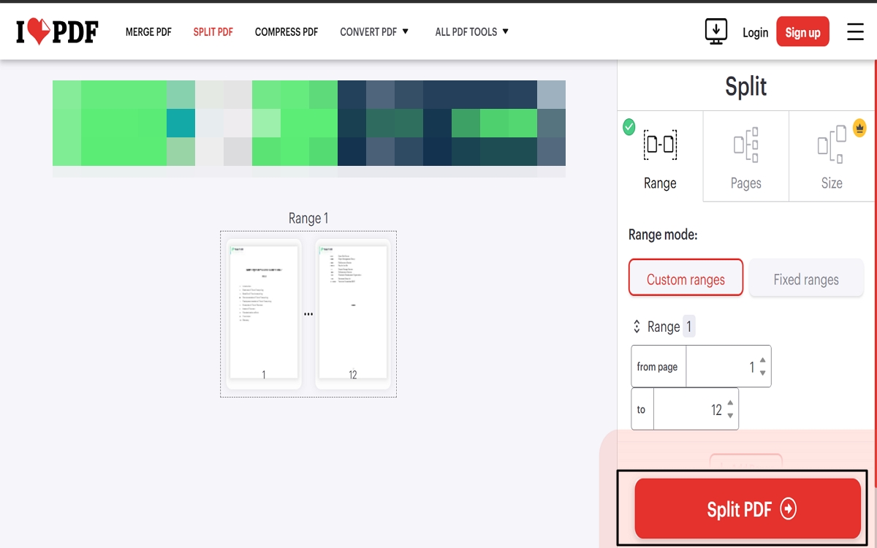Screen dimensions: 877x548
Task: Choose the Size split mode icon
Action: tap(831, 145)
